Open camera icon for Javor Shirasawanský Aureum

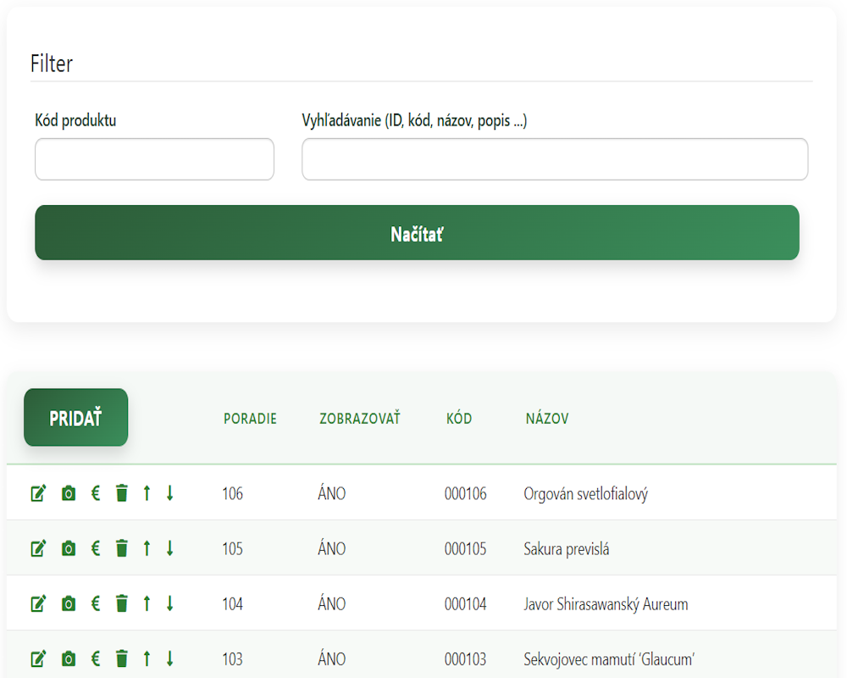[x=69, y=603]
